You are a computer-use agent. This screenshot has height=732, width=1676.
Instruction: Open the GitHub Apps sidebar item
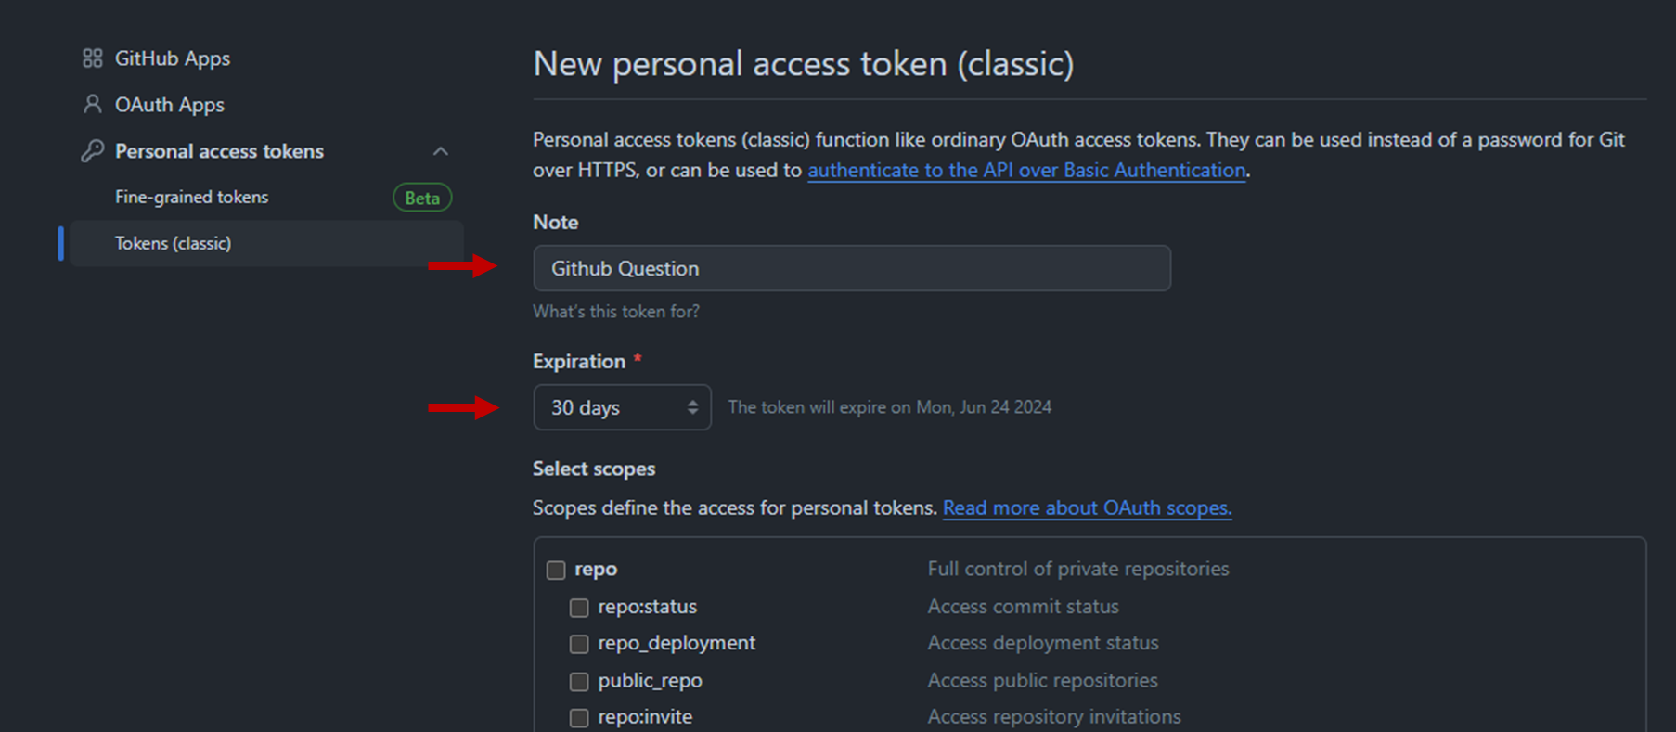(x=173, y=58)
